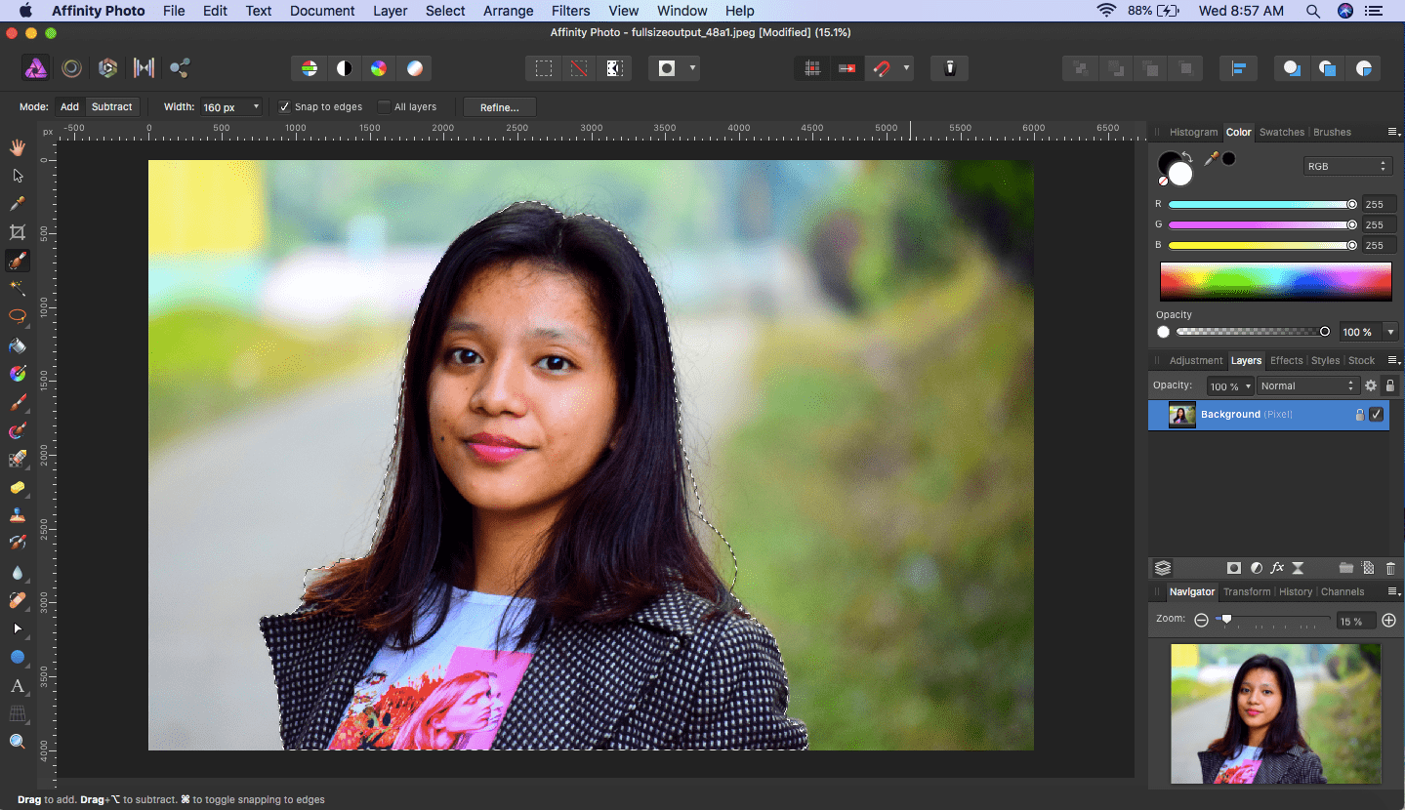Hide the Background layer visibility checkbox

[x=1376, y=415]
